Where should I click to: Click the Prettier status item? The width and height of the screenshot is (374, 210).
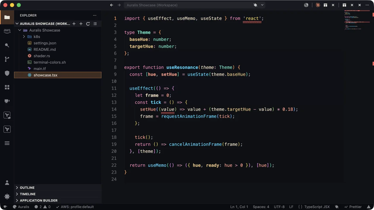tap(353, 207)
